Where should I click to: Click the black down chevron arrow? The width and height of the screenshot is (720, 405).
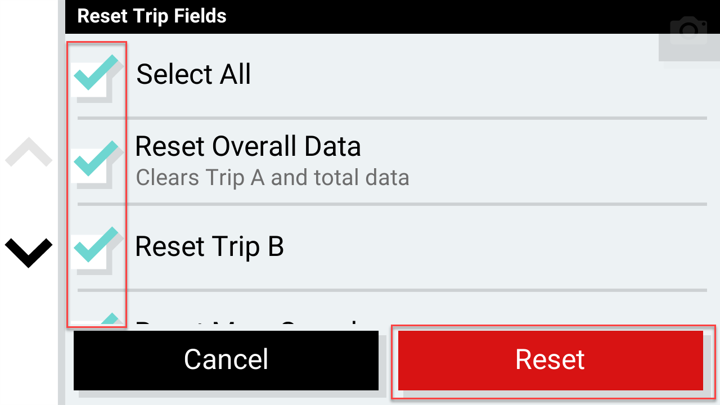pos(29,253)
